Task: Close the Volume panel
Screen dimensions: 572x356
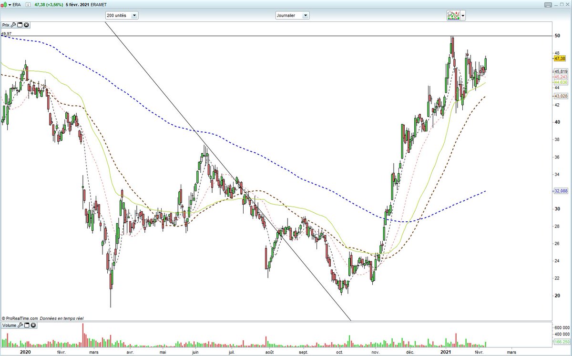Action: click(33, 326)
